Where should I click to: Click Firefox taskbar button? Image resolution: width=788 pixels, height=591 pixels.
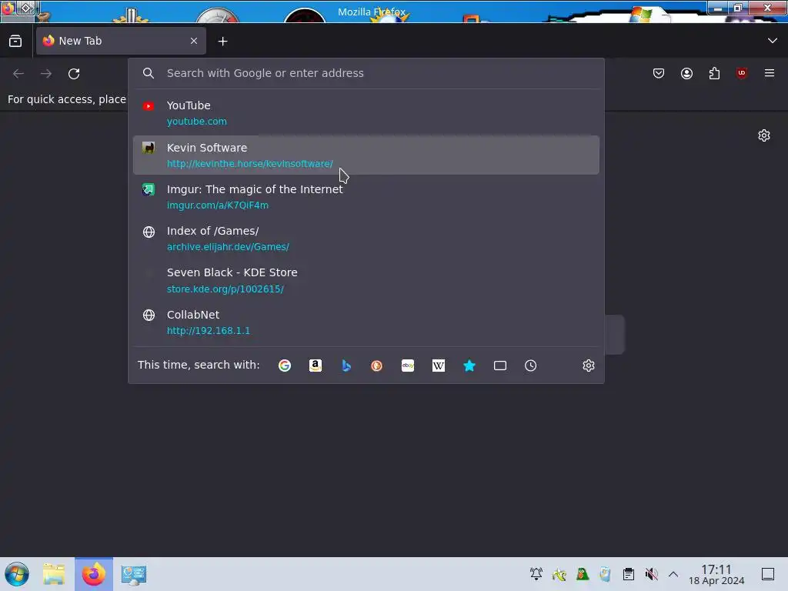pos(94,574)
